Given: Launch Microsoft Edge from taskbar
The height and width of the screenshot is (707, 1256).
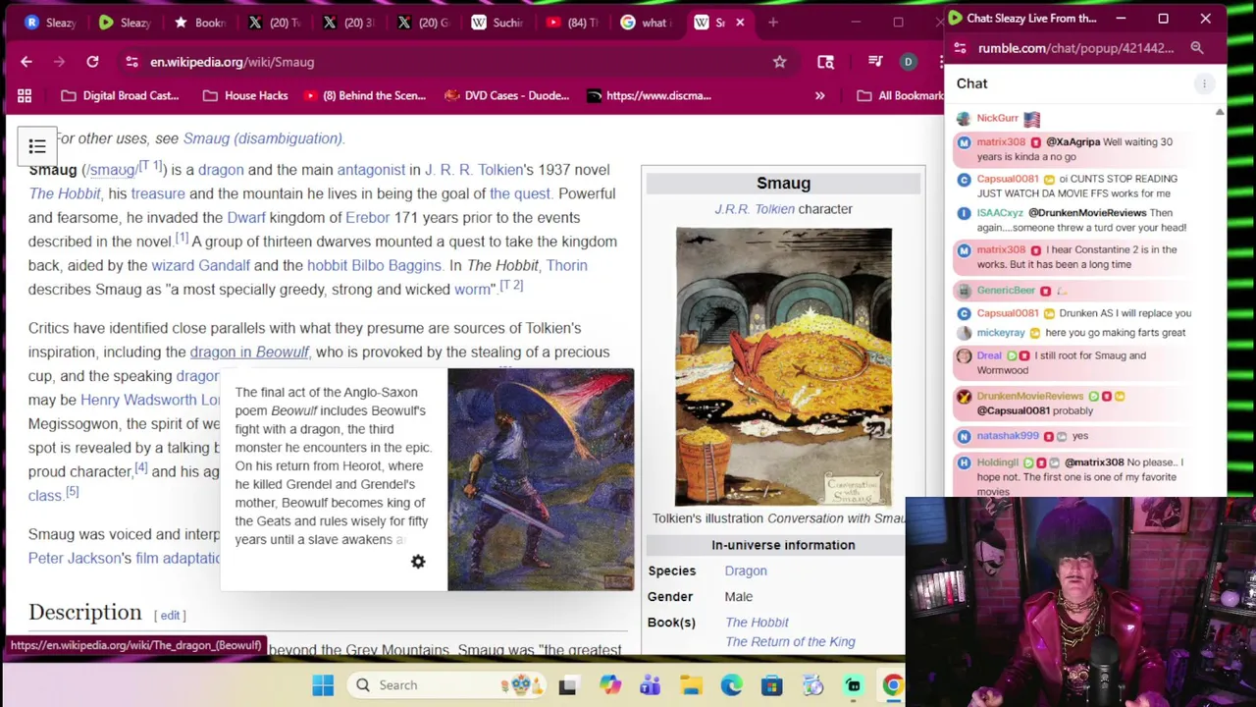Looking at the screenshot, I should coord(731,685).
